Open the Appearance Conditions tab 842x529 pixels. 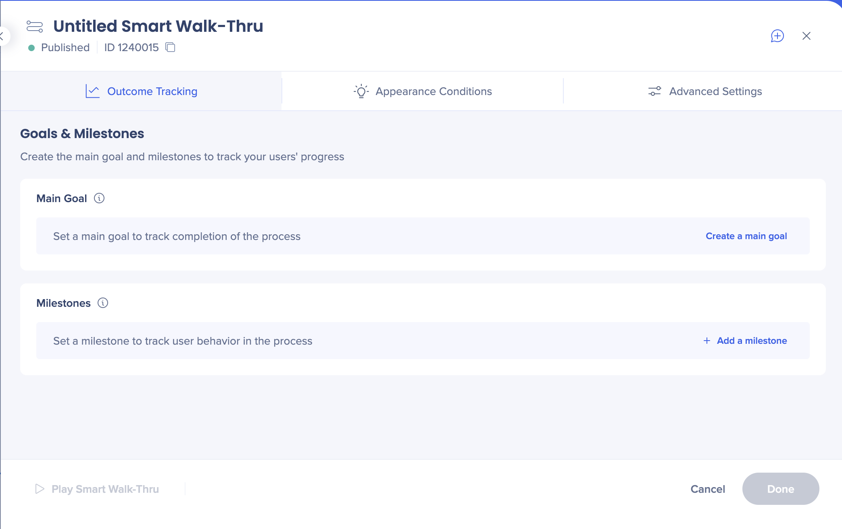(x=423, y=91)
